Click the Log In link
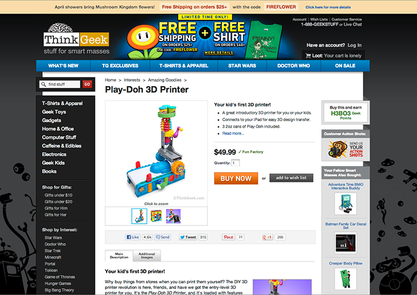This screenshot has width=417, height=295. click(354, 45)
